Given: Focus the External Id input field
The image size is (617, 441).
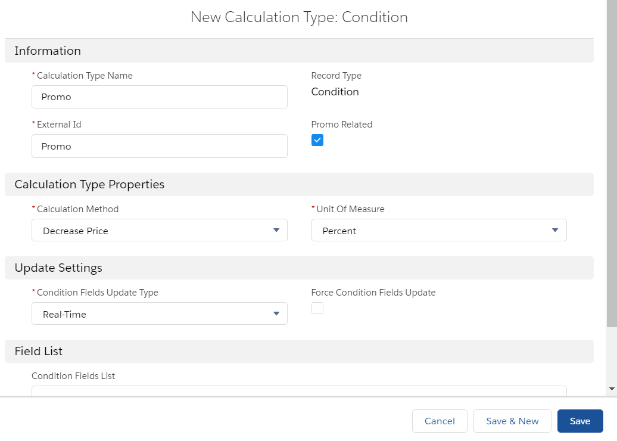Looking at the screenshot, I should (x=159, y=146).
